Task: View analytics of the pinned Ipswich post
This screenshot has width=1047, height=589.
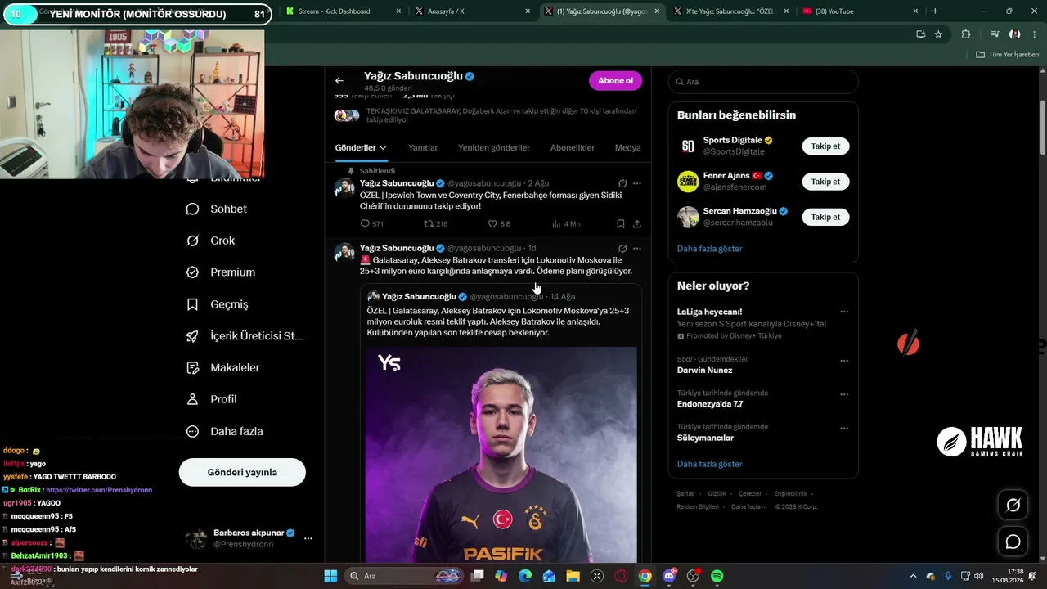Action: [x=566, y=223]
